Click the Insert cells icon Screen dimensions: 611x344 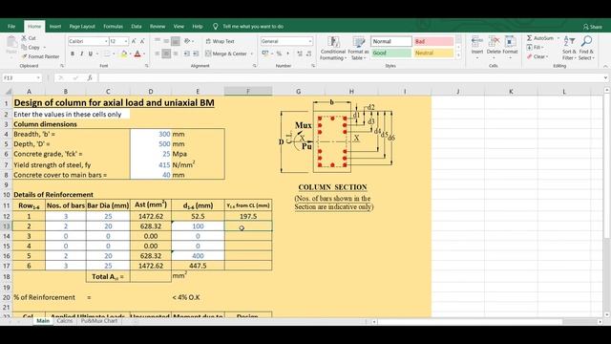point(477,43)
